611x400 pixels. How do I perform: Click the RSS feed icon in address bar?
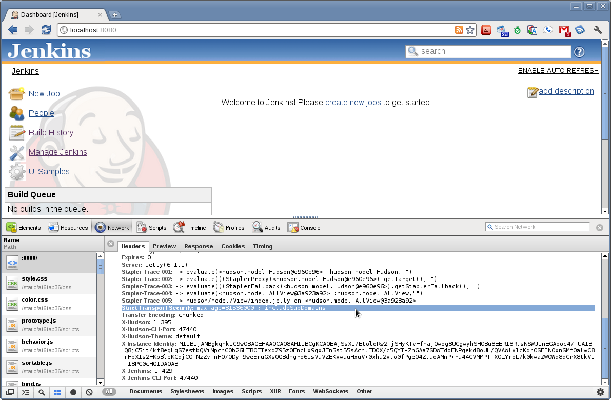point(459,30)
